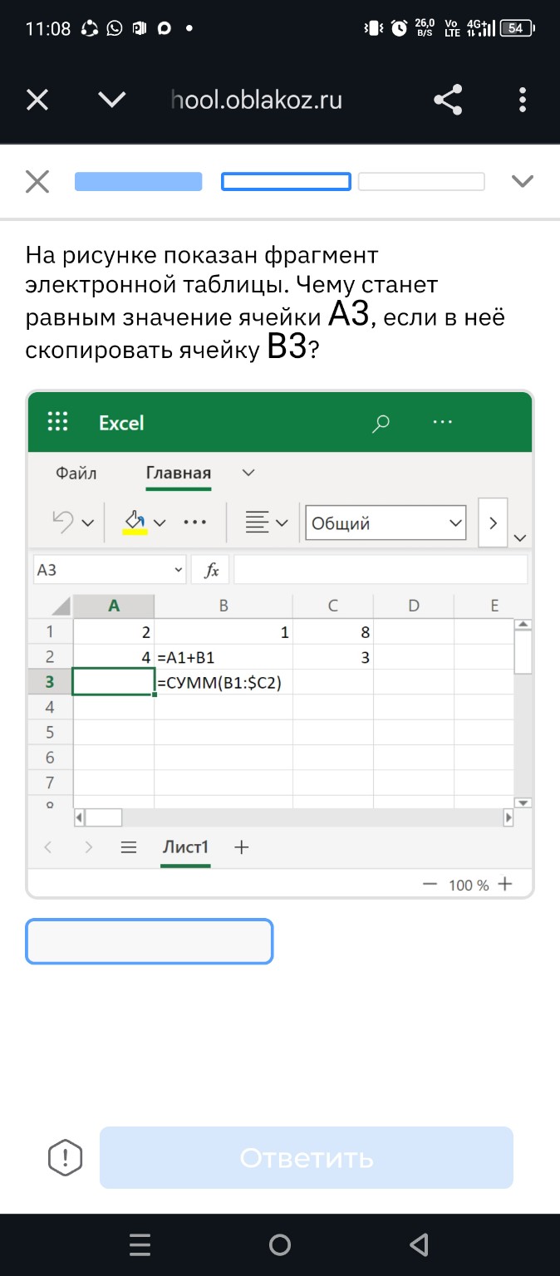Open Excel header more options ellipsis

click(443, 422)
